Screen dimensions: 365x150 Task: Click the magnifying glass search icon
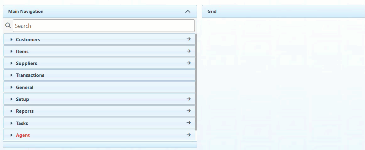point(8,26)
